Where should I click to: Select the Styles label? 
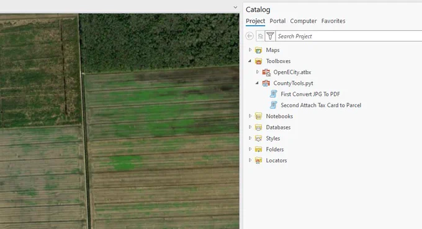(273, 138)
